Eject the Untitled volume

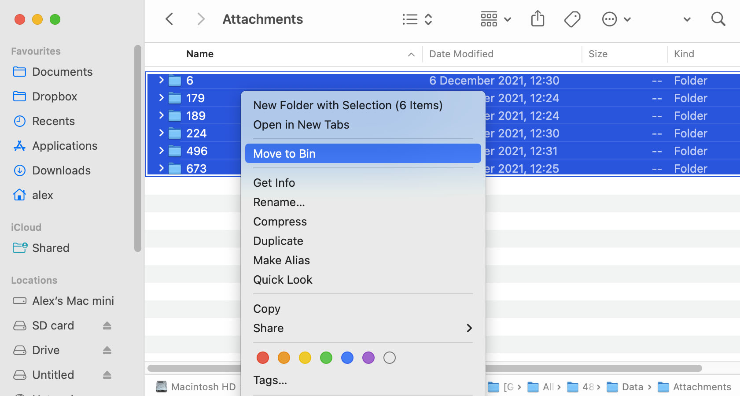pyautogui.click(x=107, y=375)
